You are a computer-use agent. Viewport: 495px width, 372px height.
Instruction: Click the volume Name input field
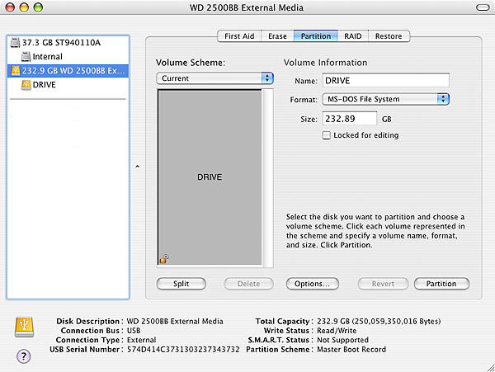click(386, 81)
